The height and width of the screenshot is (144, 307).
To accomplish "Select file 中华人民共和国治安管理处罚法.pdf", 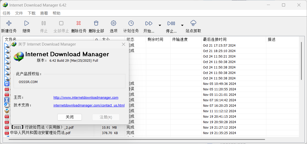I will click(x=40, y=133).
